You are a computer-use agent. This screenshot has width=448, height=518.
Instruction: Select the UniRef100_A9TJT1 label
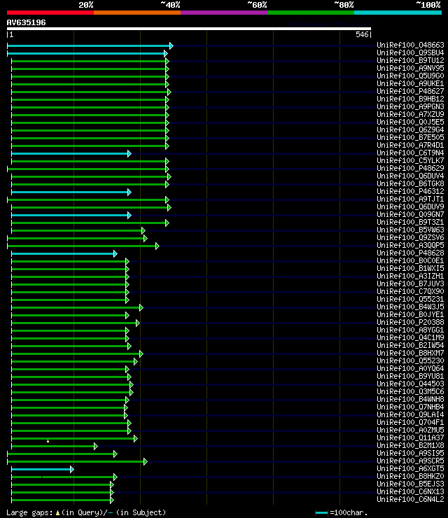click(410, 199)
